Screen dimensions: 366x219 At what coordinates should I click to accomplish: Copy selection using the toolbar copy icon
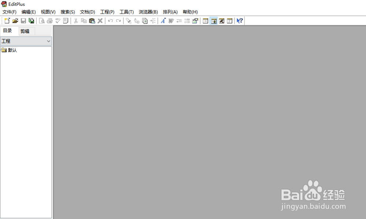coord(84,21)
